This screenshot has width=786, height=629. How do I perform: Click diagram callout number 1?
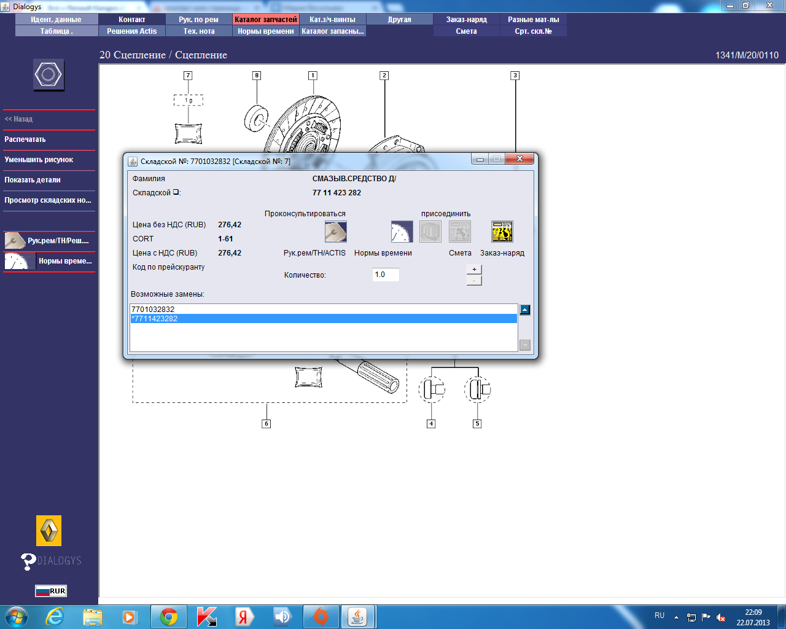[313, 76]
